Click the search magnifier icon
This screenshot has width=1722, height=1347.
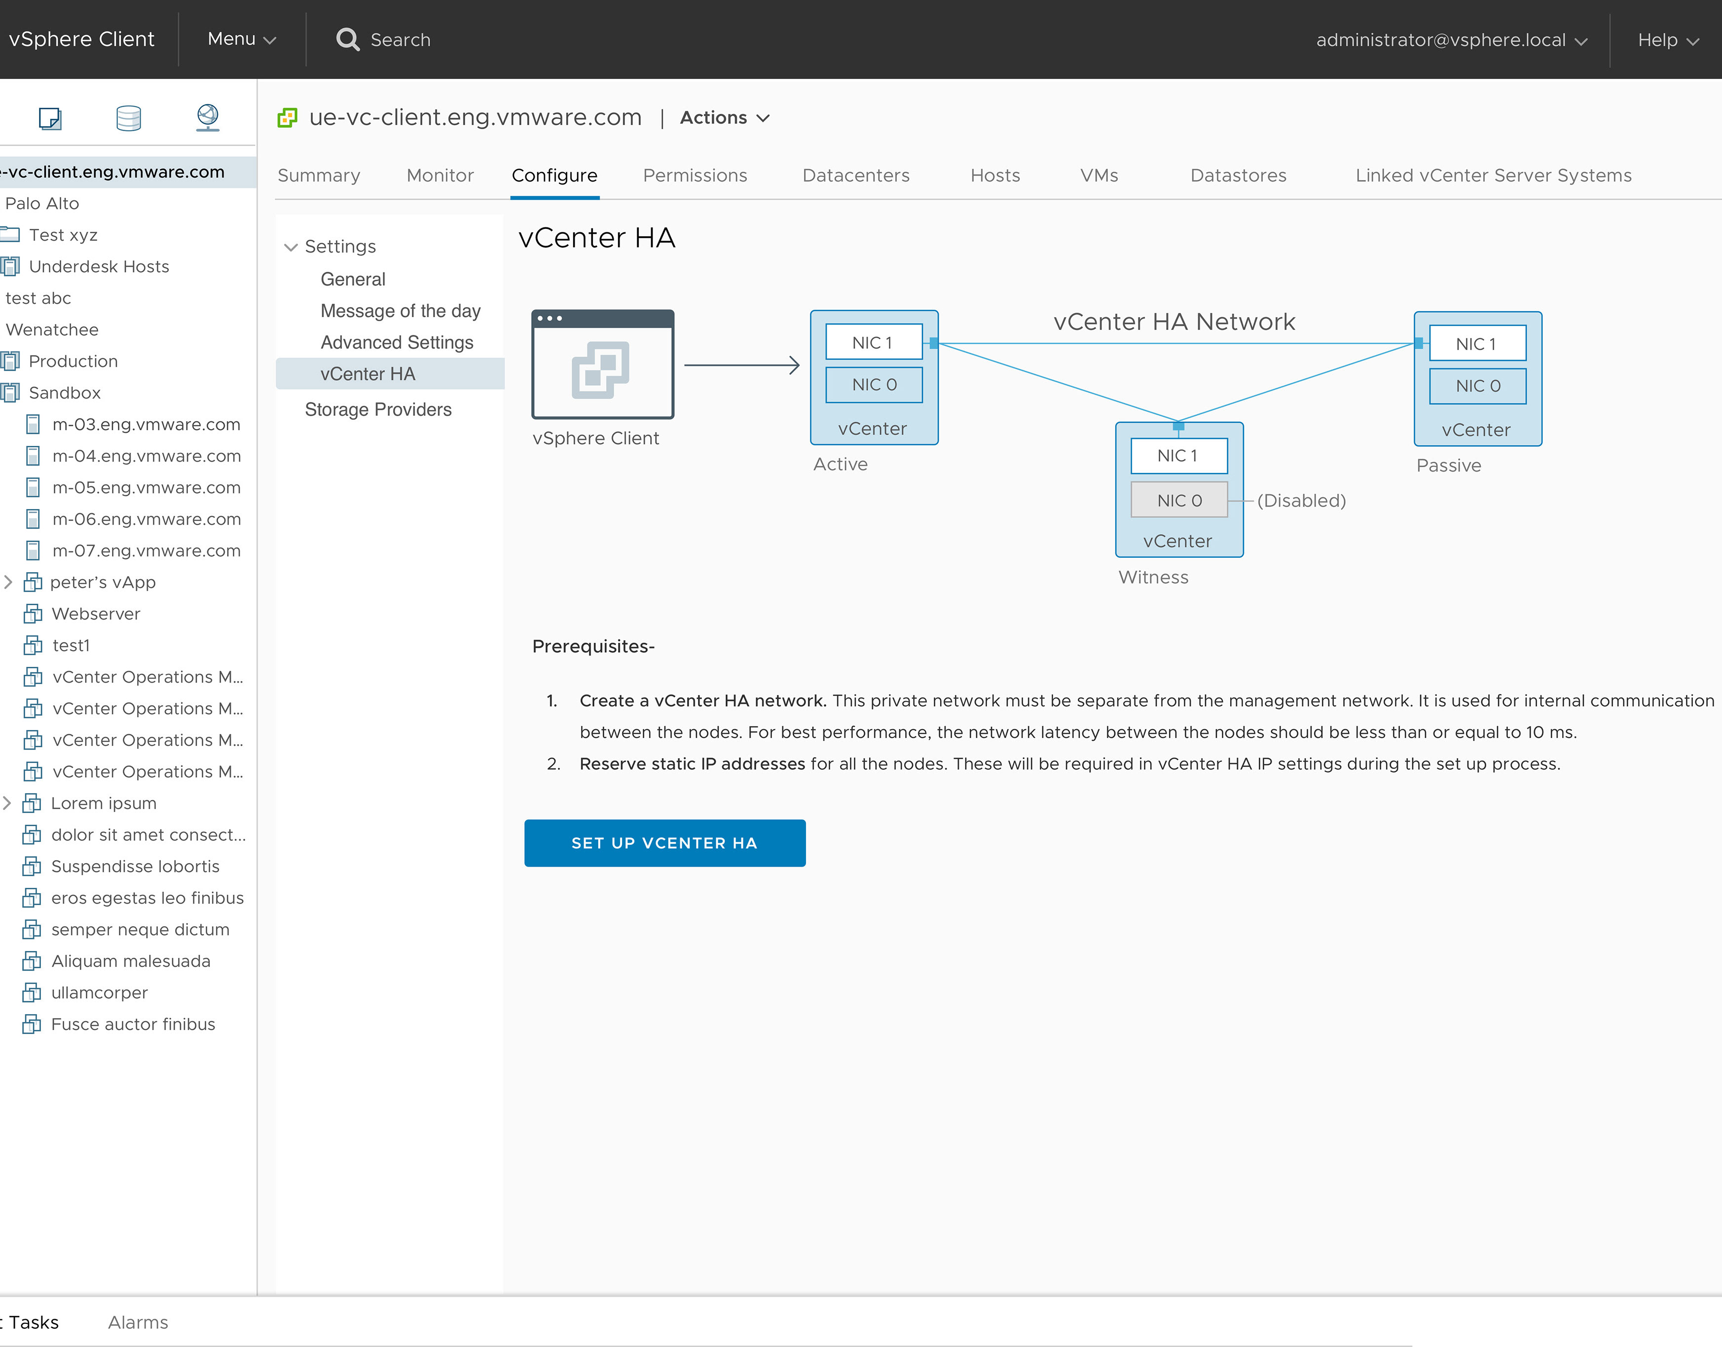347,39
